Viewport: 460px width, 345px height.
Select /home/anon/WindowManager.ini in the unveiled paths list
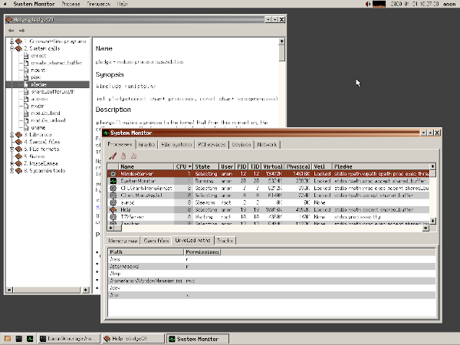click(x=271, y=281)
